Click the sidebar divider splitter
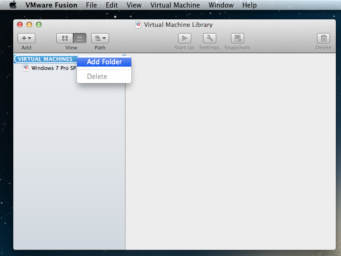The width and height of the screenshot is (341, 256). click(x=125, y=151)
